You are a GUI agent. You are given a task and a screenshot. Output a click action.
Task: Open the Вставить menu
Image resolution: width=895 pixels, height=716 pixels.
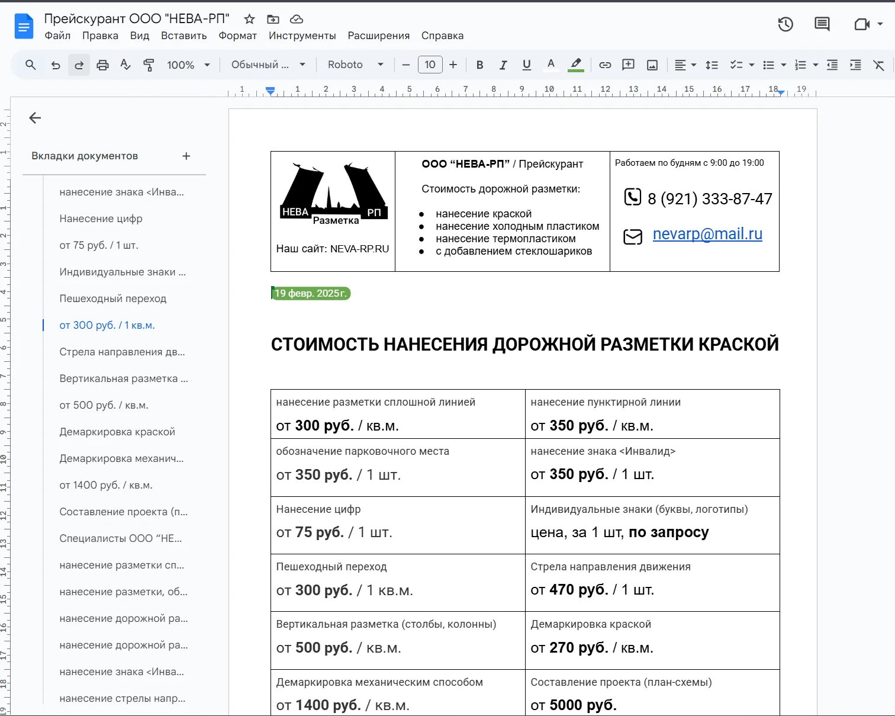point(183,36)
